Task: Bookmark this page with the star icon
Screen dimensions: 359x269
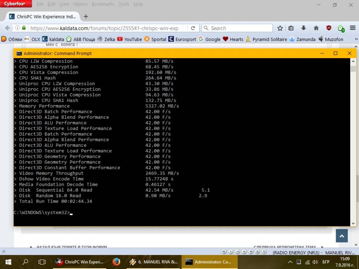Action: pyautogui.click(x=280, y=28)
